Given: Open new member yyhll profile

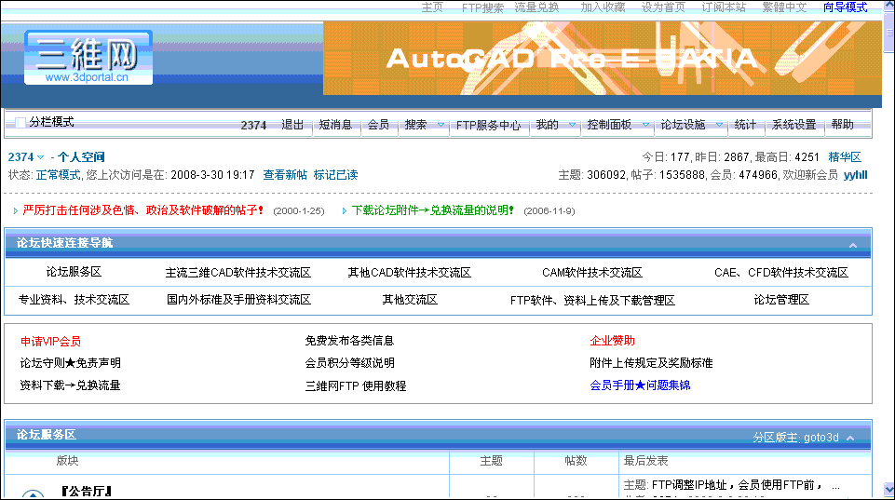Looking at the screenshot, I should click(x=856, y=175).
